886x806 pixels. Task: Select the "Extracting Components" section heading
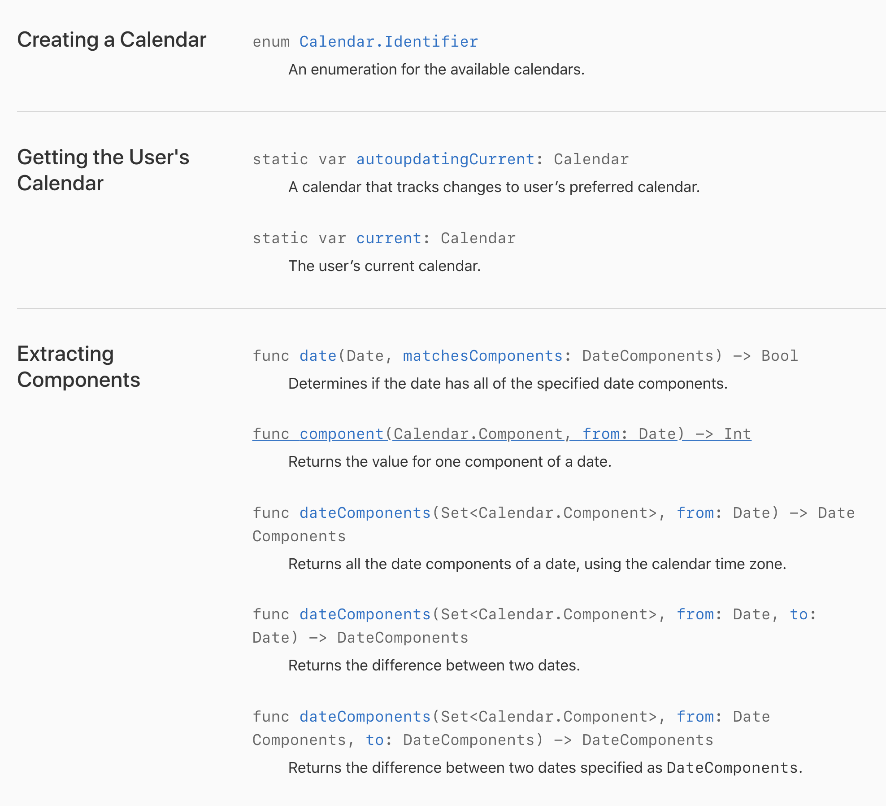click(x=78, y=367)
